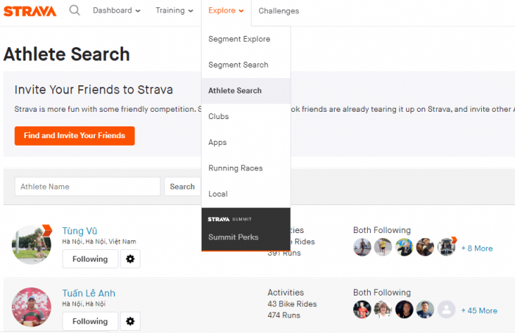
Task: Open the search magnifier icon
Action: point(74,10)
